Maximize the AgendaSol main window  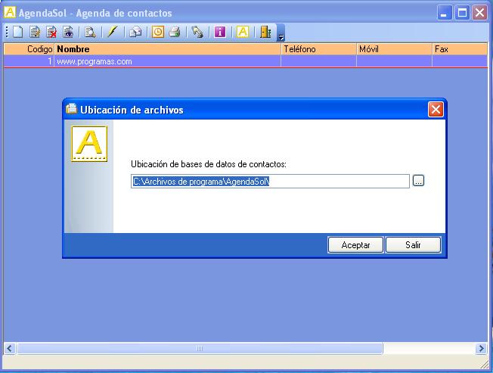pyautogui.click(x=462, y=13)
